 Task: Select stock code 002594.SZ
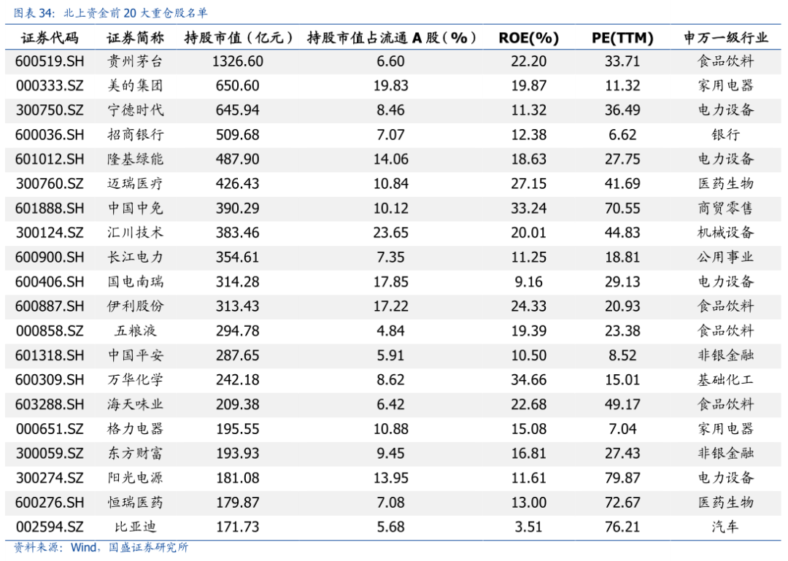pyautogui.click(x=50, y=527)
